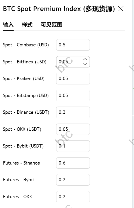Viewport: 134px width, 208px height.
Task: Open the 样式 tab
Action: click(x=27, y=25)
